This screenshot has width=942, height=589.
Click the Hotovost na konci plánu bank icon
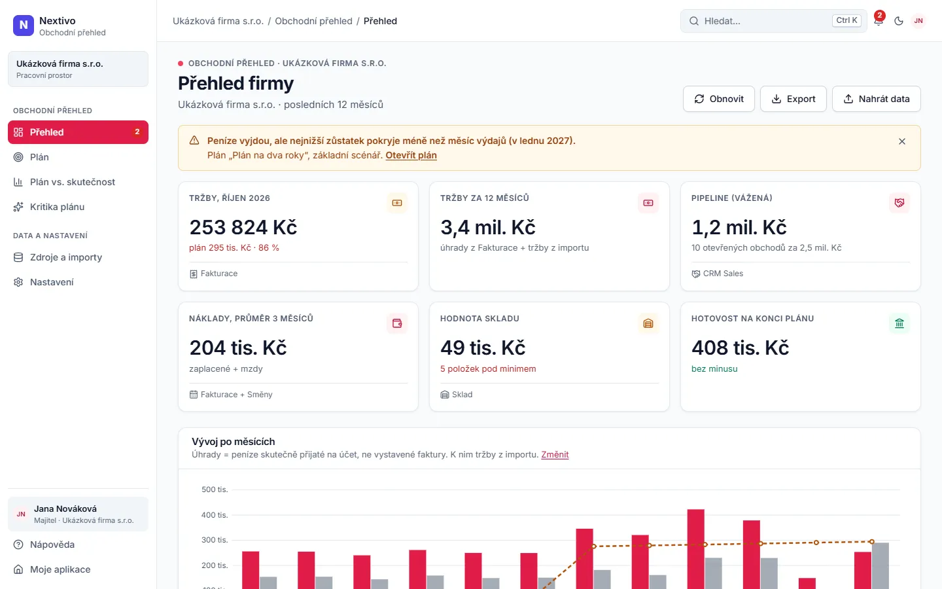click(x=899, y=323)
